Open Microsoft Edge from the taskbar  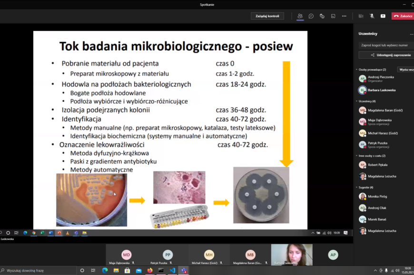tap(105, 271)
